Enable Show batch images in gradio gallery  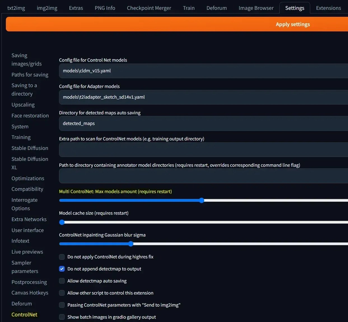point(62,317)
